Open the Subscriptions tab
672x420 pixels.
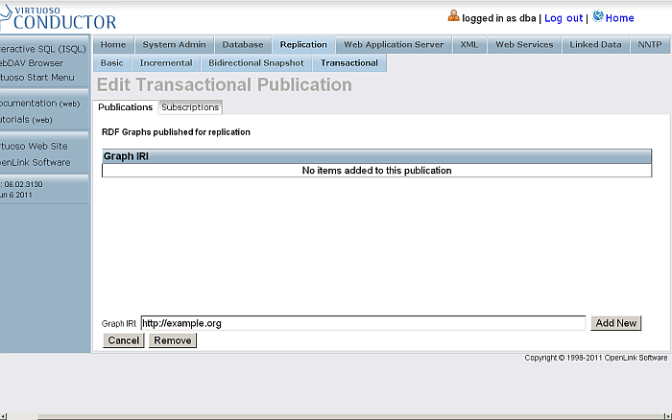tap(190, 107)
